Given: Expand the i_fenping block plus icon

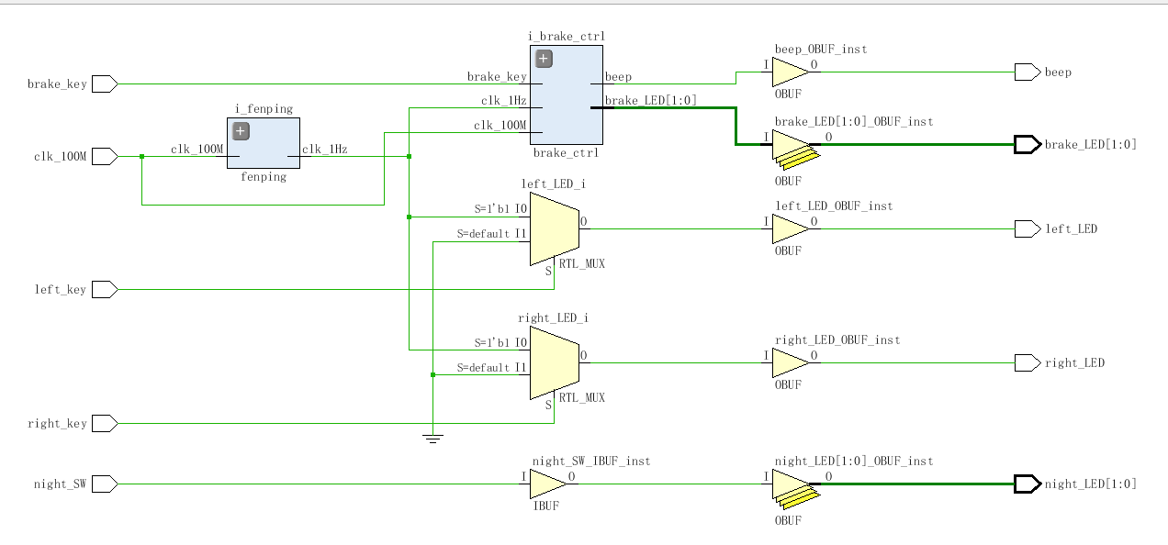Looking at the screenshot, I should [x=241, y=131].
